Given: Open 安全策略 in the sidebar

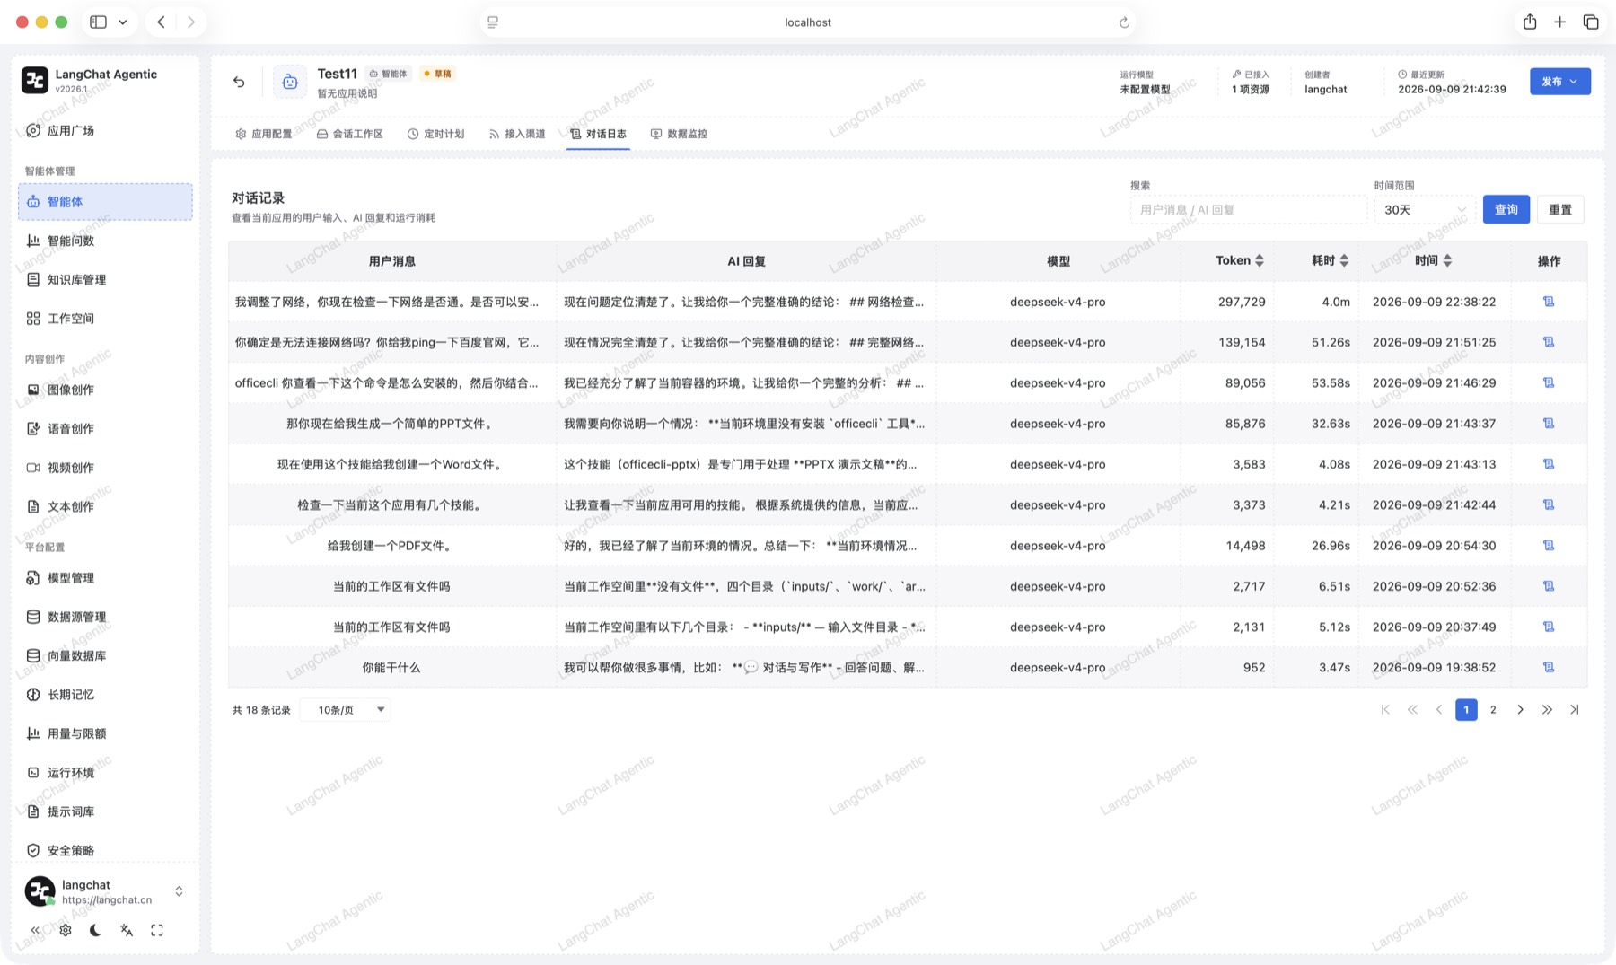Looking at the screenshot, I should pyautogui.click(x=105, y=850).
